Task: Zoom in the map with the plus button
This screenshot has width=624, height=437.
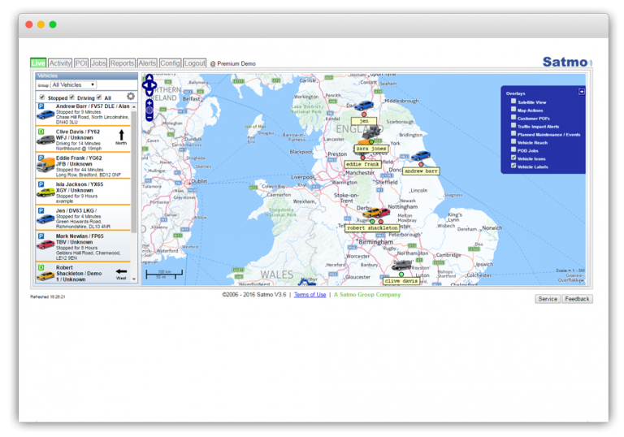Action: [x=149, y=102]
